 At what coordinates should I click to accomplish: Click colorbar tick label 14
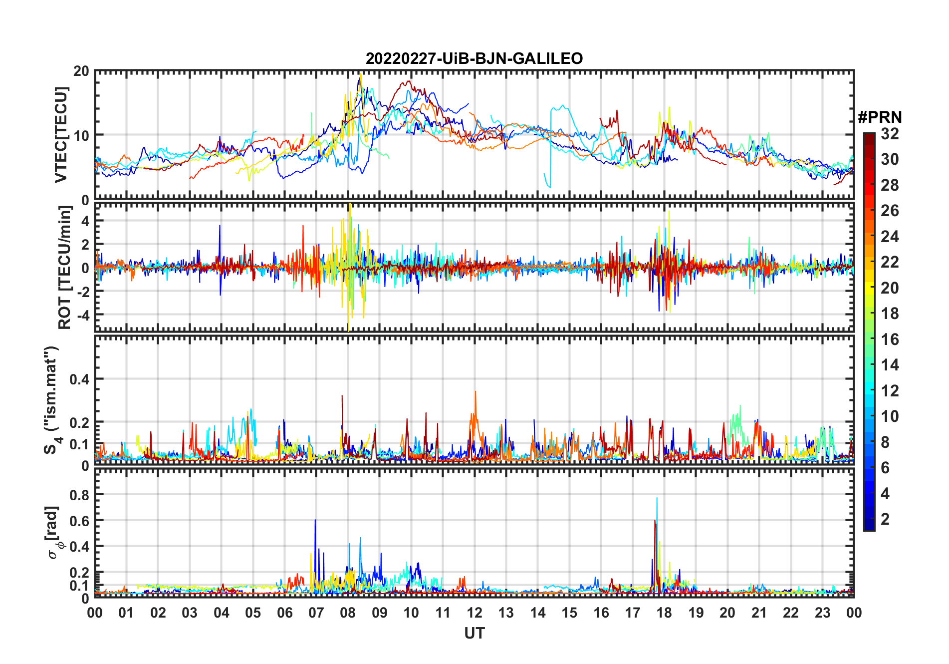pos(890,364)
